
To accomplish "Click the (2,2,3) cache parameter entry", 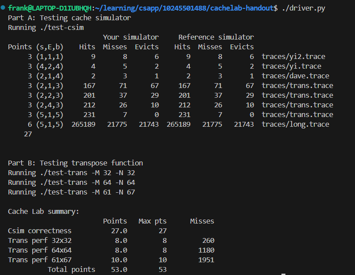I will point(50,95).
